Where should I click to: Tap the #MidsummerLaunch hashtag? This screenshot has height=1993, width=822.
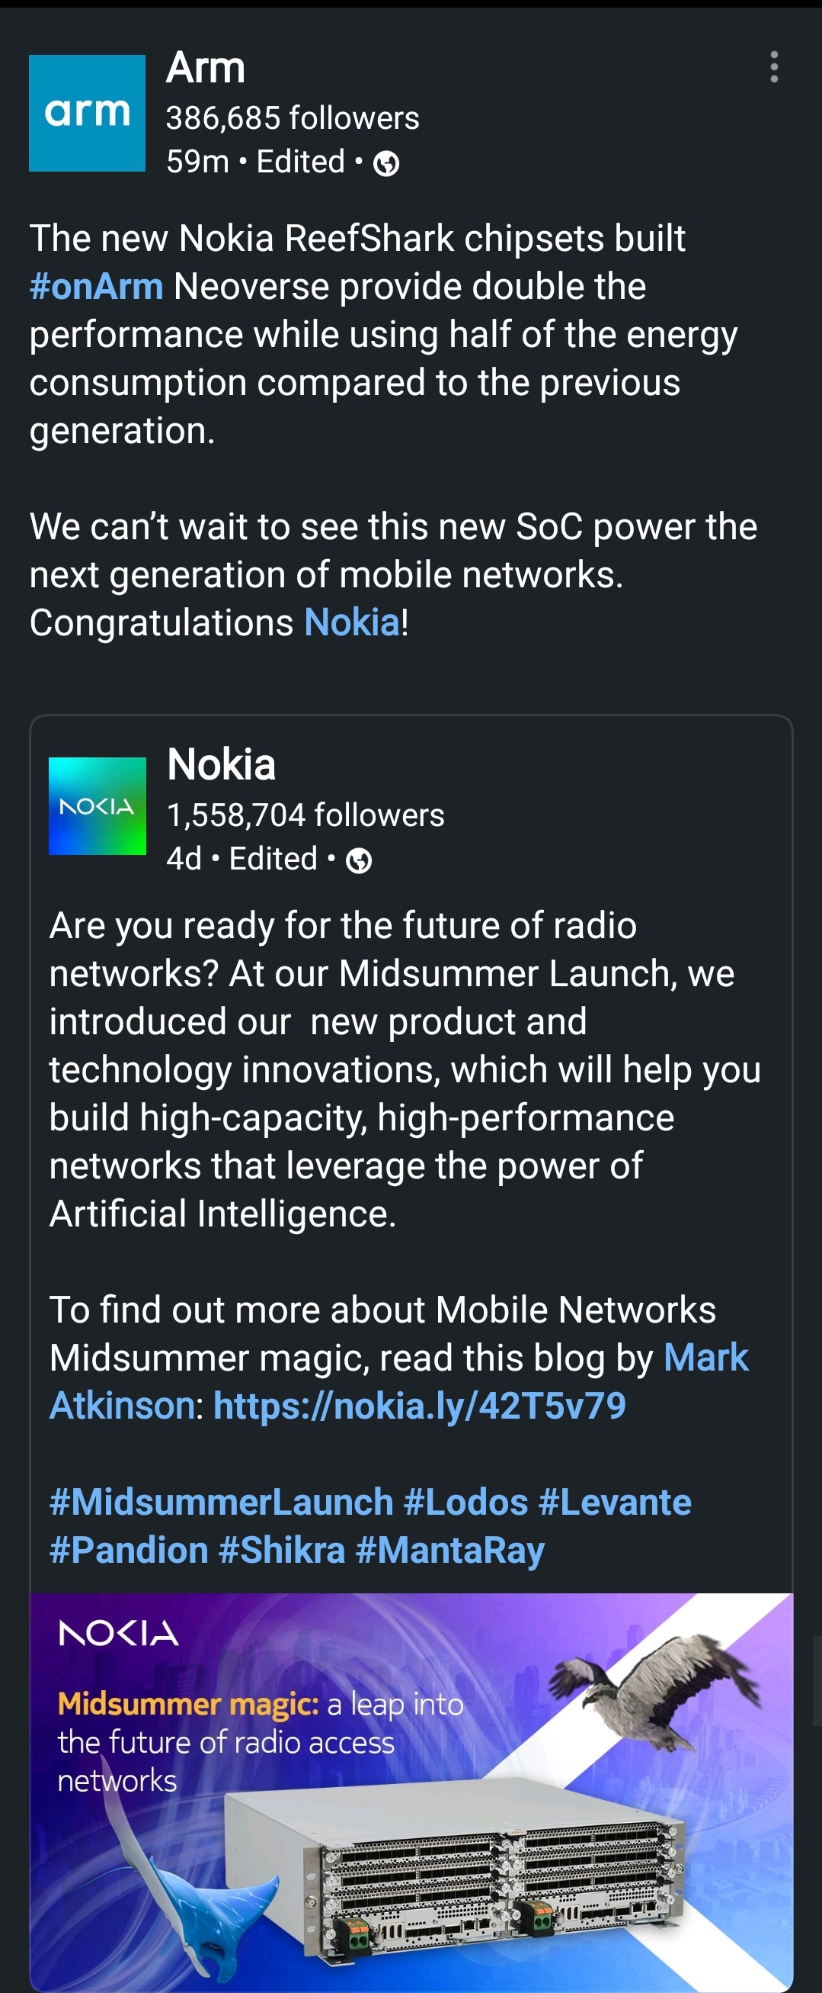click(222, 1502)
